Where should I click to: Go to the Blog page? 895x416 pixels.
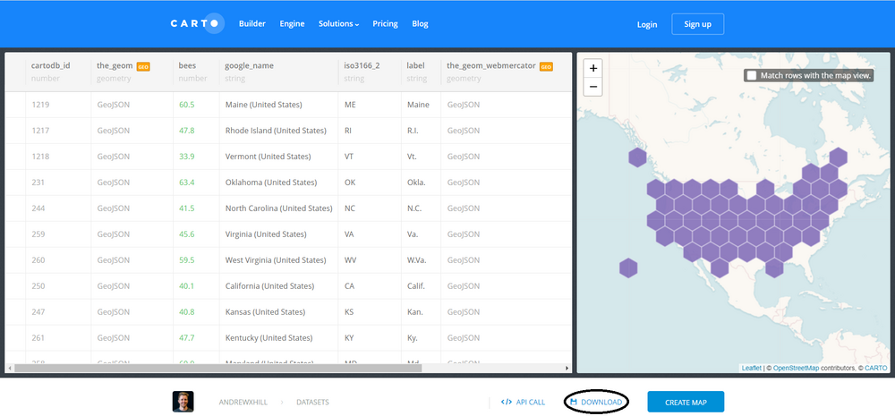420,24
